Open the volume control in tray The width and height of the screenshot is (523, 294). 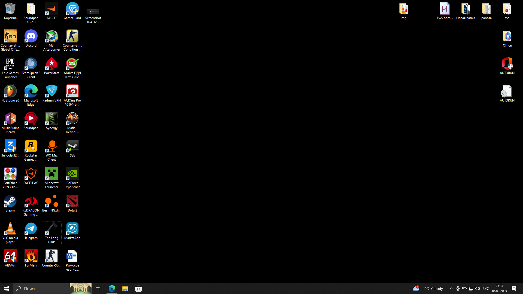pos(478,289)
